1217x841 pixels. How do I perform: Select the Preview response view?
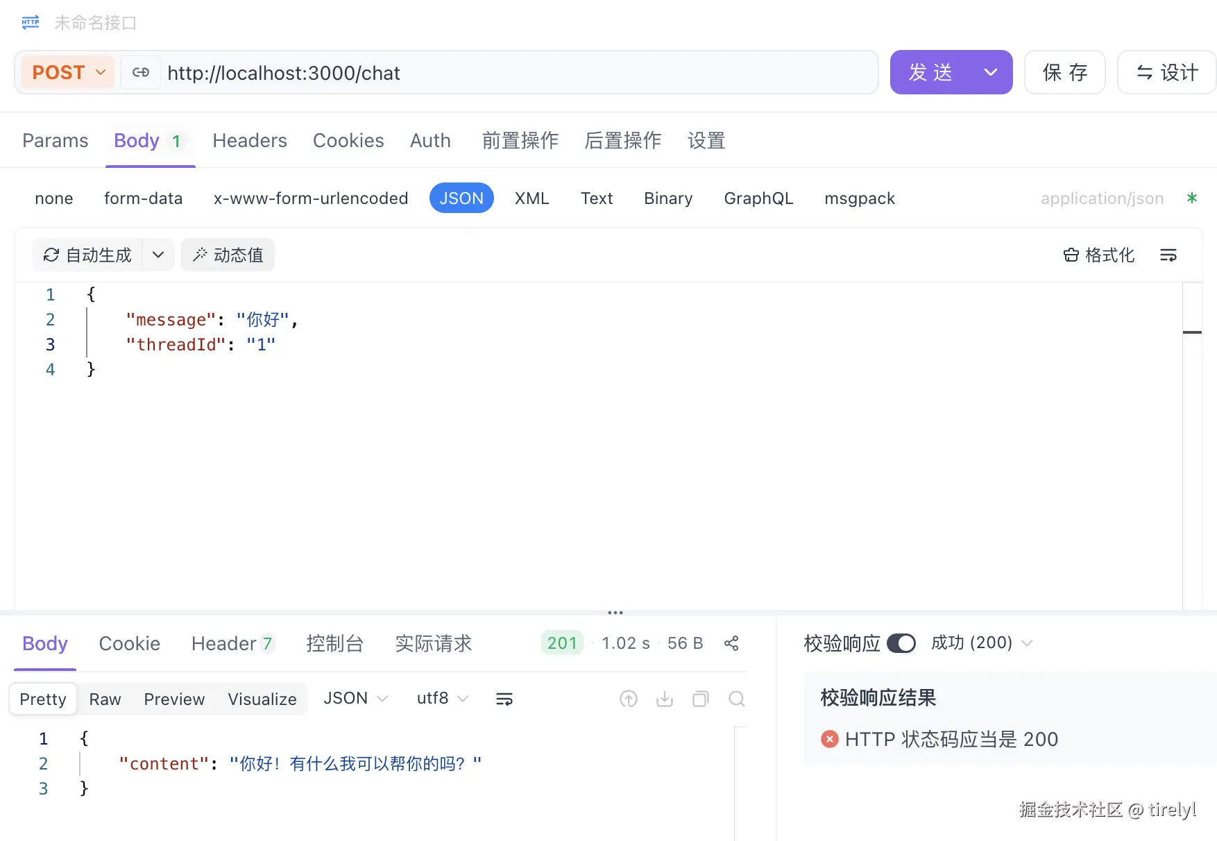point(174,699)
